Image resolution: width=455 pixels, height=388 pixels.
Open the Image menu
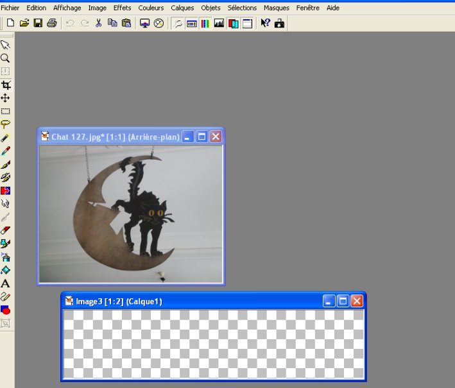97,8
